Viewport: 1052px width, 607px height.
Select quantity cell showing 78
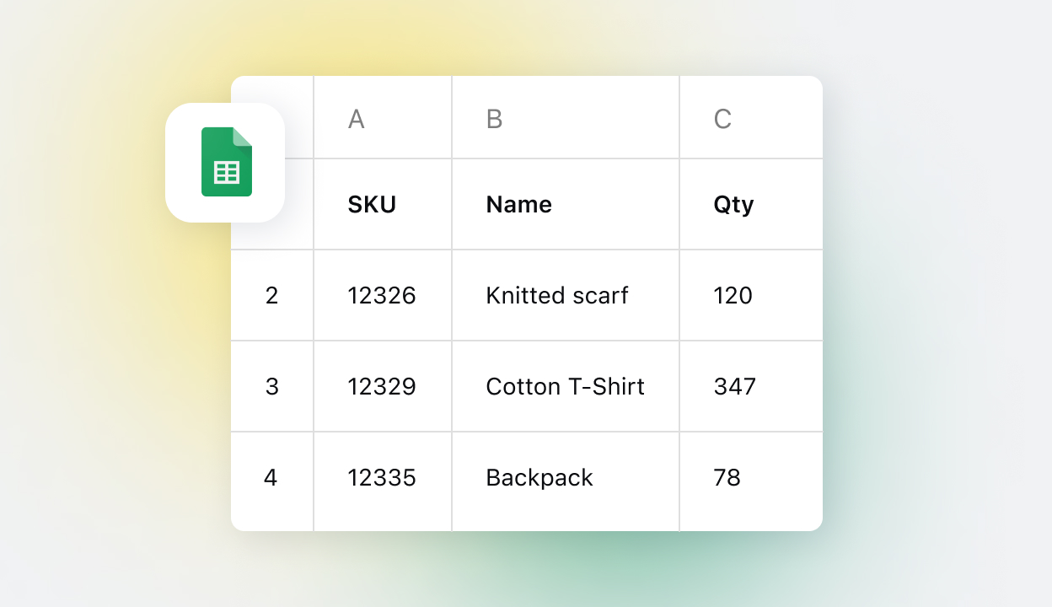point(750,478)
